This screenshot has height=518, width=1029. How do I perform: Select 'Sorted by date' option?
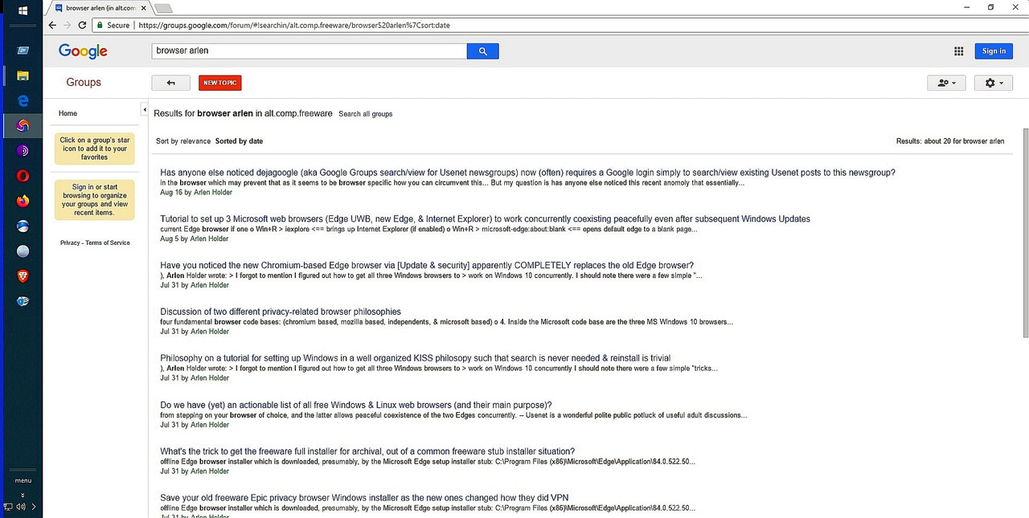click(239, 141)
